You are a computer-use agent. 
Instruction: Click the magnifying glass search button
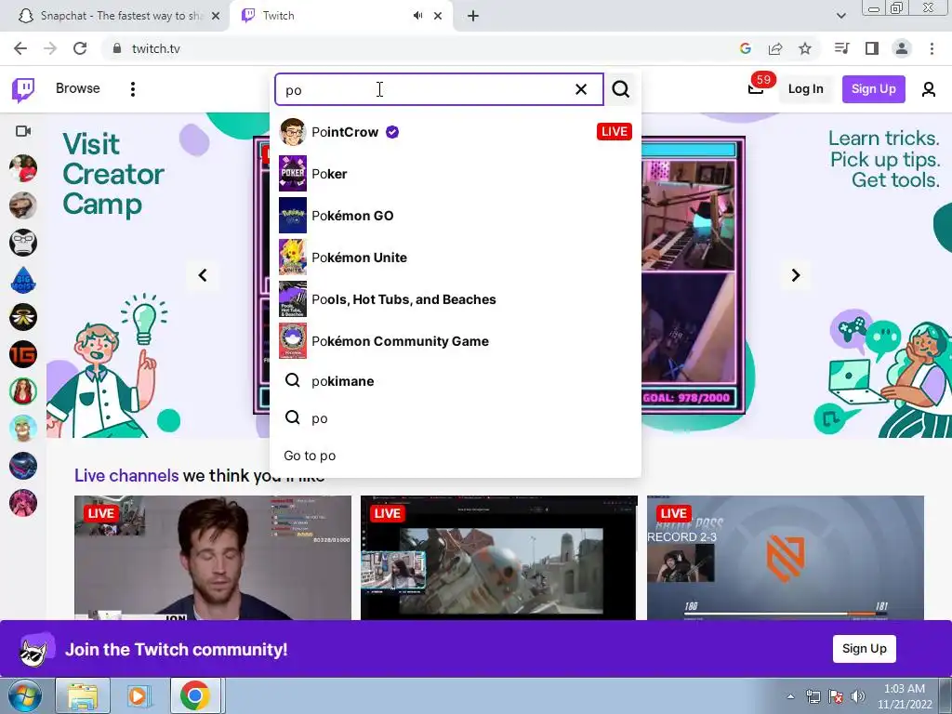(620, 89)
